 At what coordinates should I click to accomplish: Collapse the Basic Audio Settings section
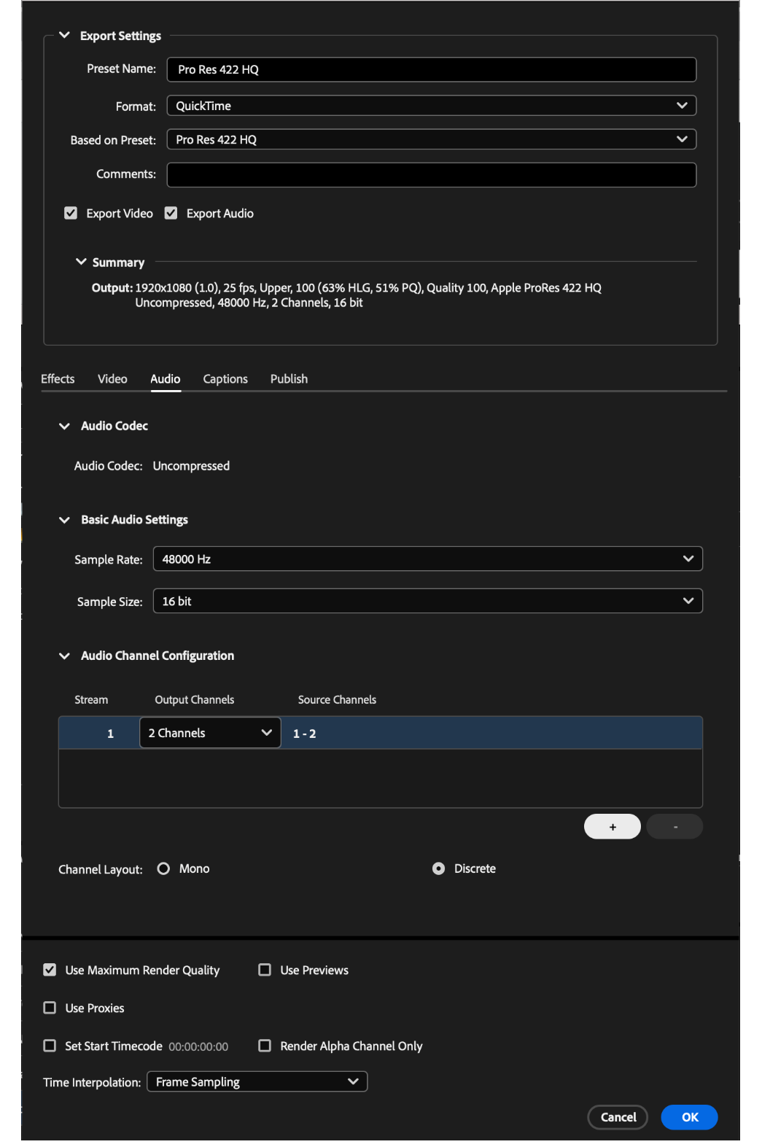(64, 520)
